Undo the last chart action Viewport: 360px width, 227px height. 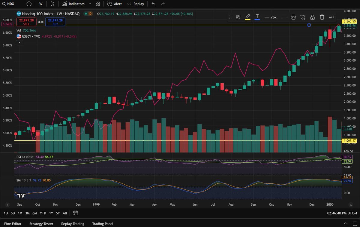click(x=154, y=4)
